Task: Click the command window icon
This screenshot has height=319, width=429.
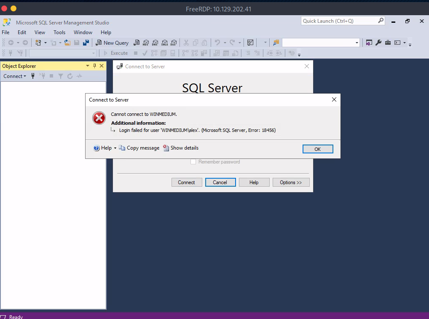Action: (397, 43)
